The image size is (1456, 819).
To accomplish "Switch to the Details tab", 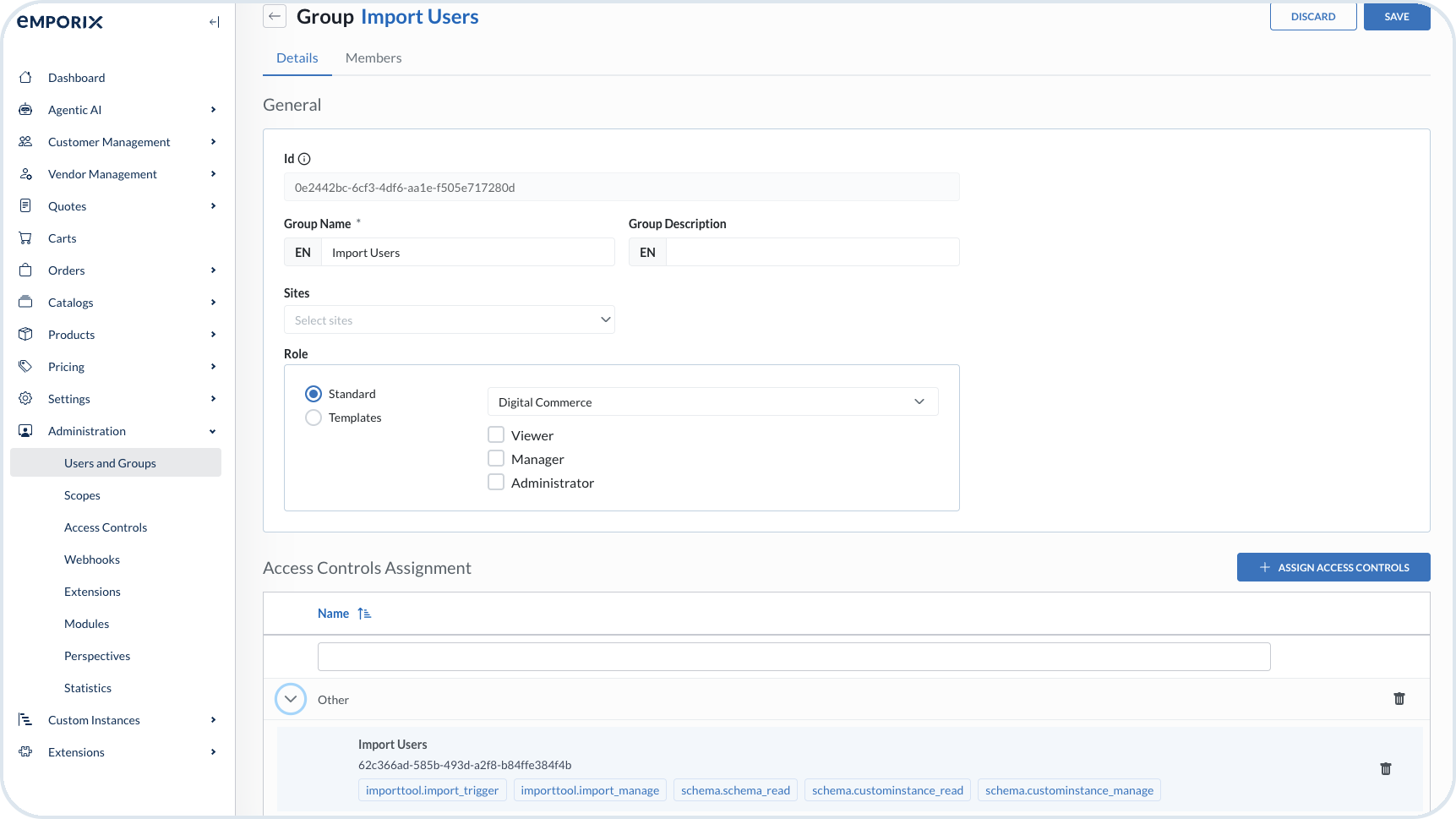I will (297, 57).
